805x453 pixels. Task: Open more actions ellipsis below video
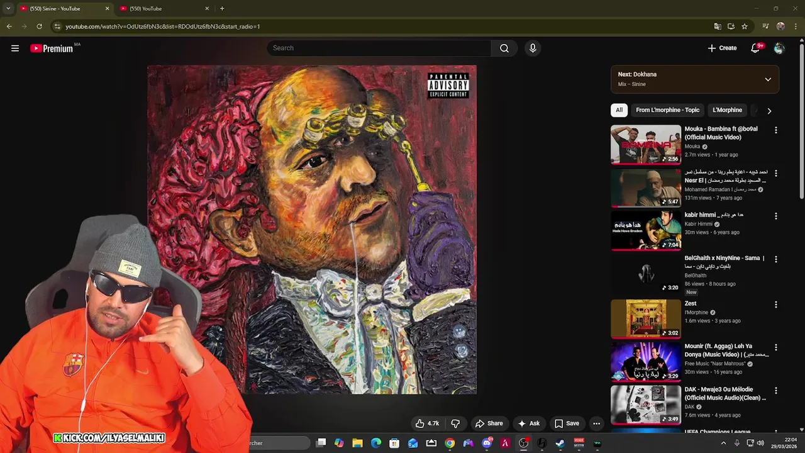point(596,423)
